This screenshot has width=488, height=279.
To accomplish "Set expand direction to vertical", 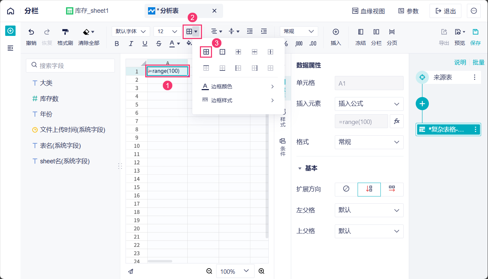I will 369,189.
